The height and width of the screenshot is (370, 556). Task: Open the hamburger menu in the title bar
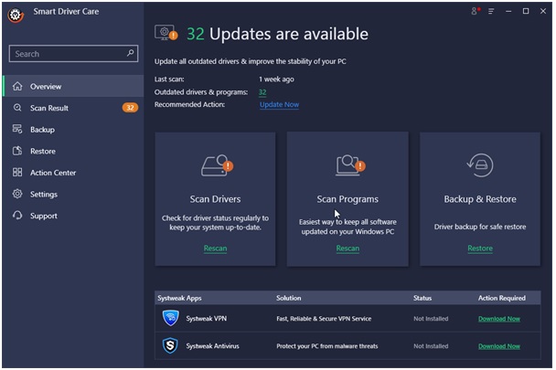493,11
